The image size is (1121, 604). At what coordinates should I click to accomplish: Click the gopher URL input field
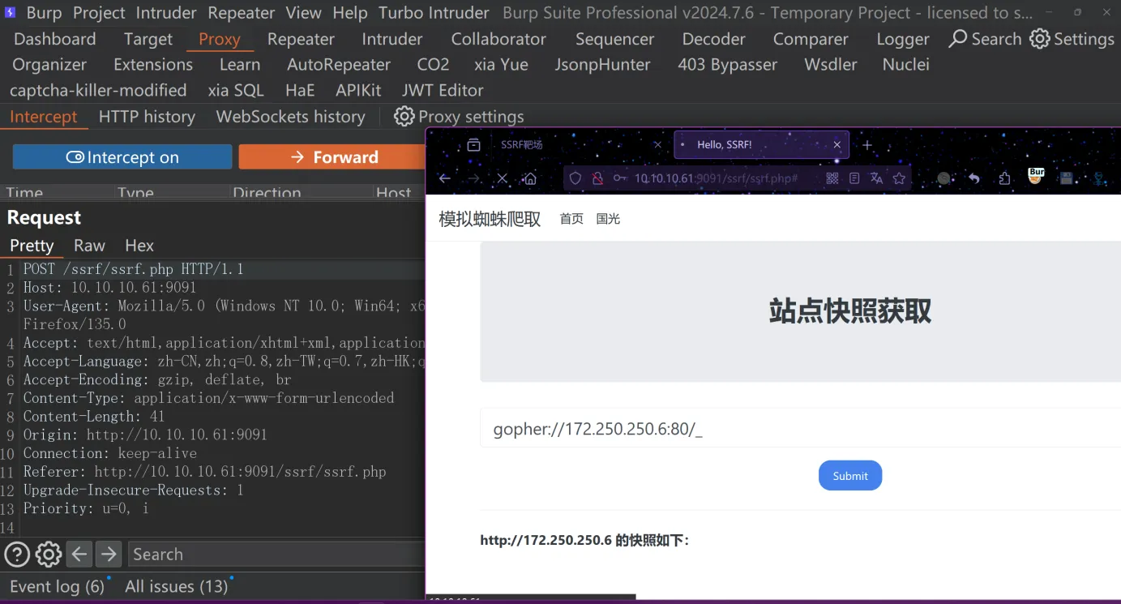(801, 429)
